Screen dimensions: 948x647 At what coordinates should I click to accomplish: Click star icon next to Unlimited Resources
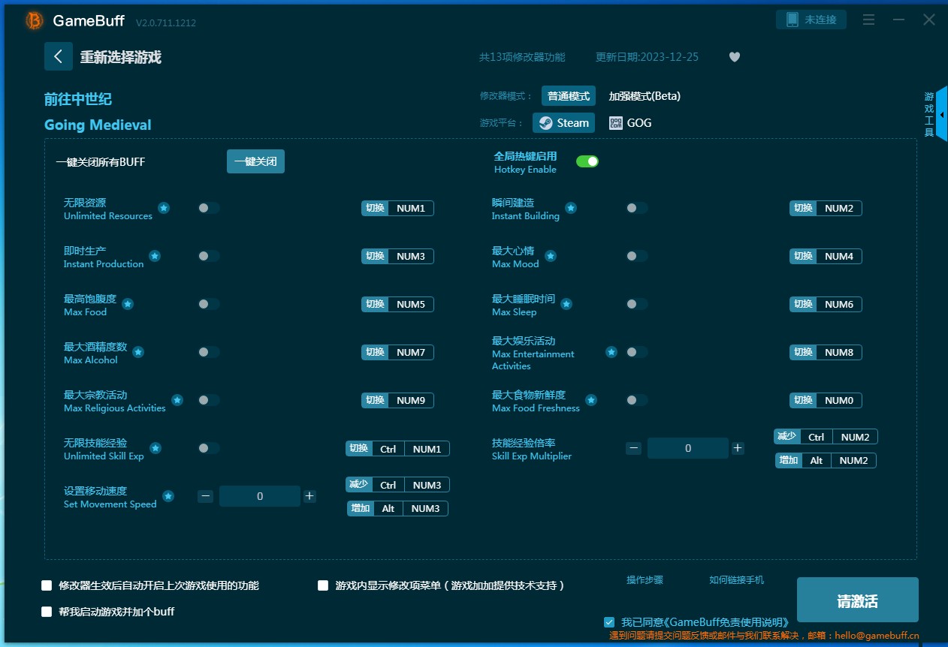(164, 208)
